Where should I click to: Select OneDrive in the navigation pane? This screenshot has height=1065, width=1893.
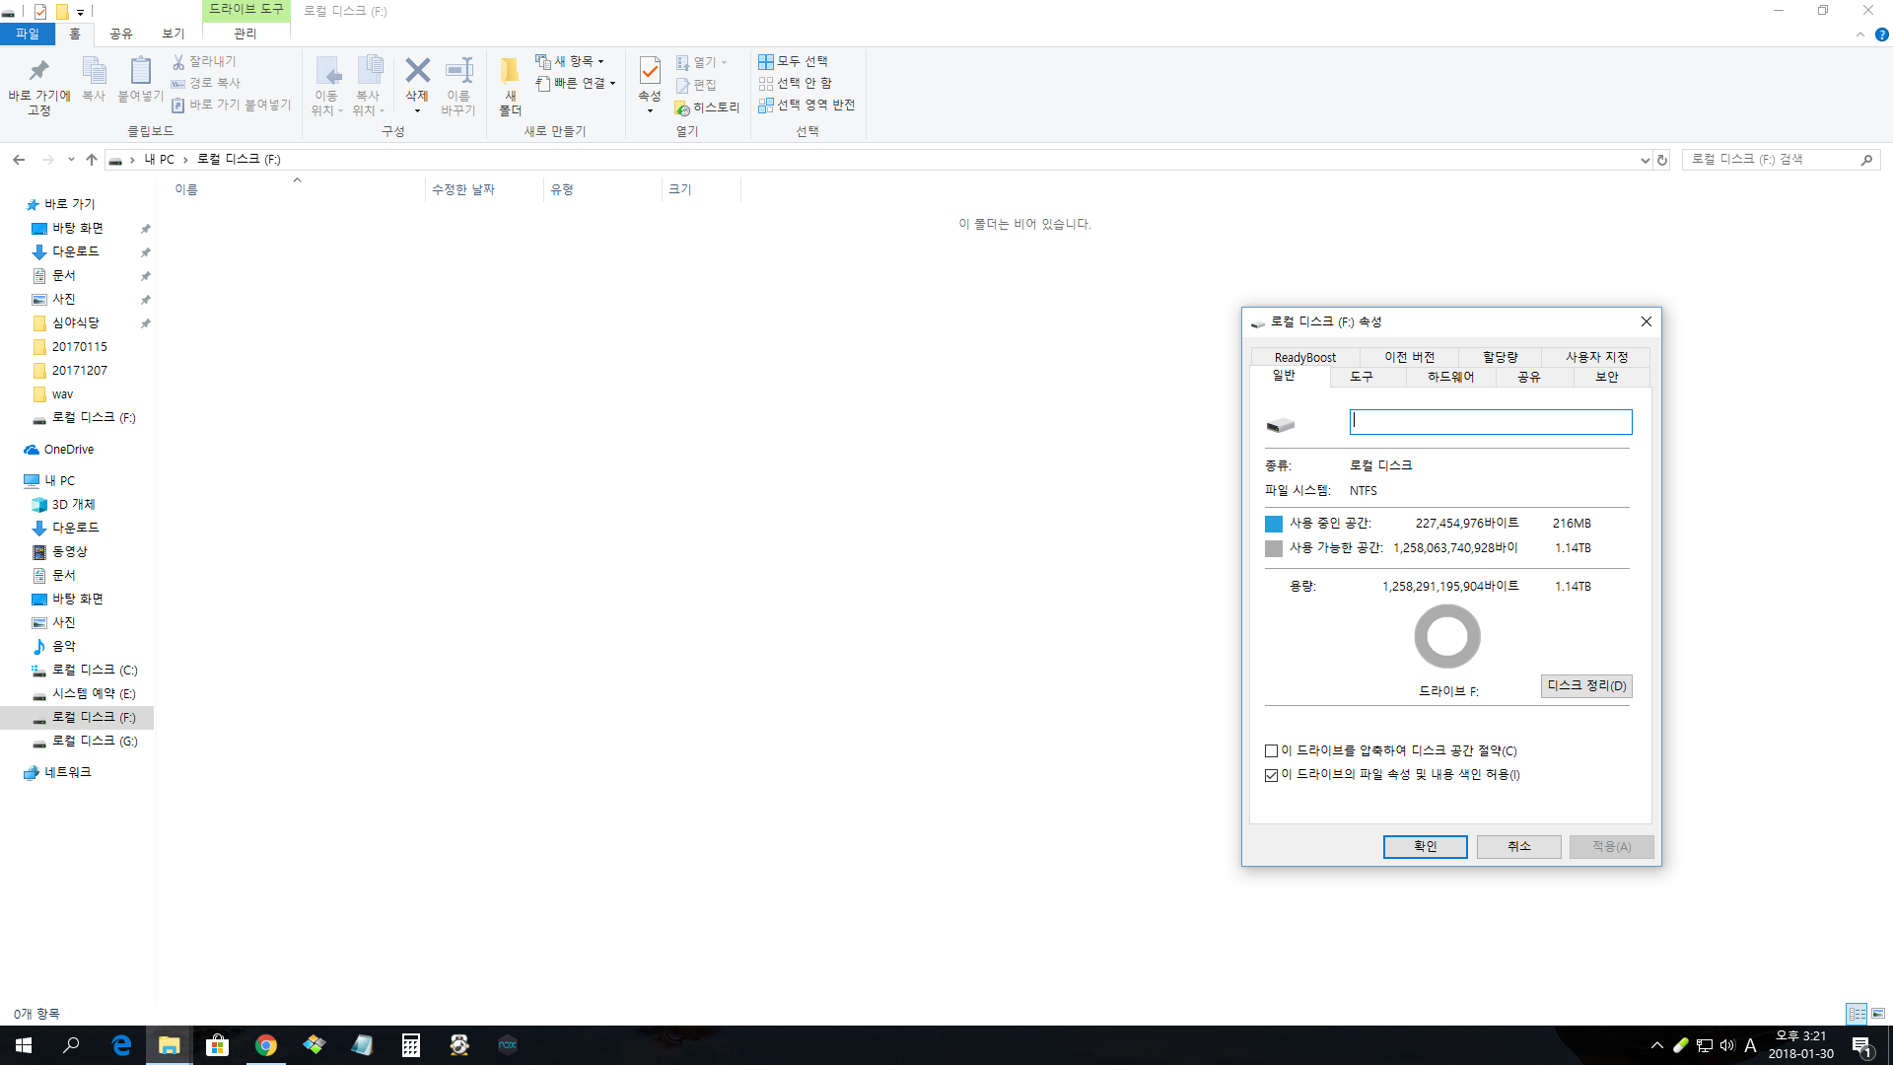pyautogui.click(x=69, y=450)
